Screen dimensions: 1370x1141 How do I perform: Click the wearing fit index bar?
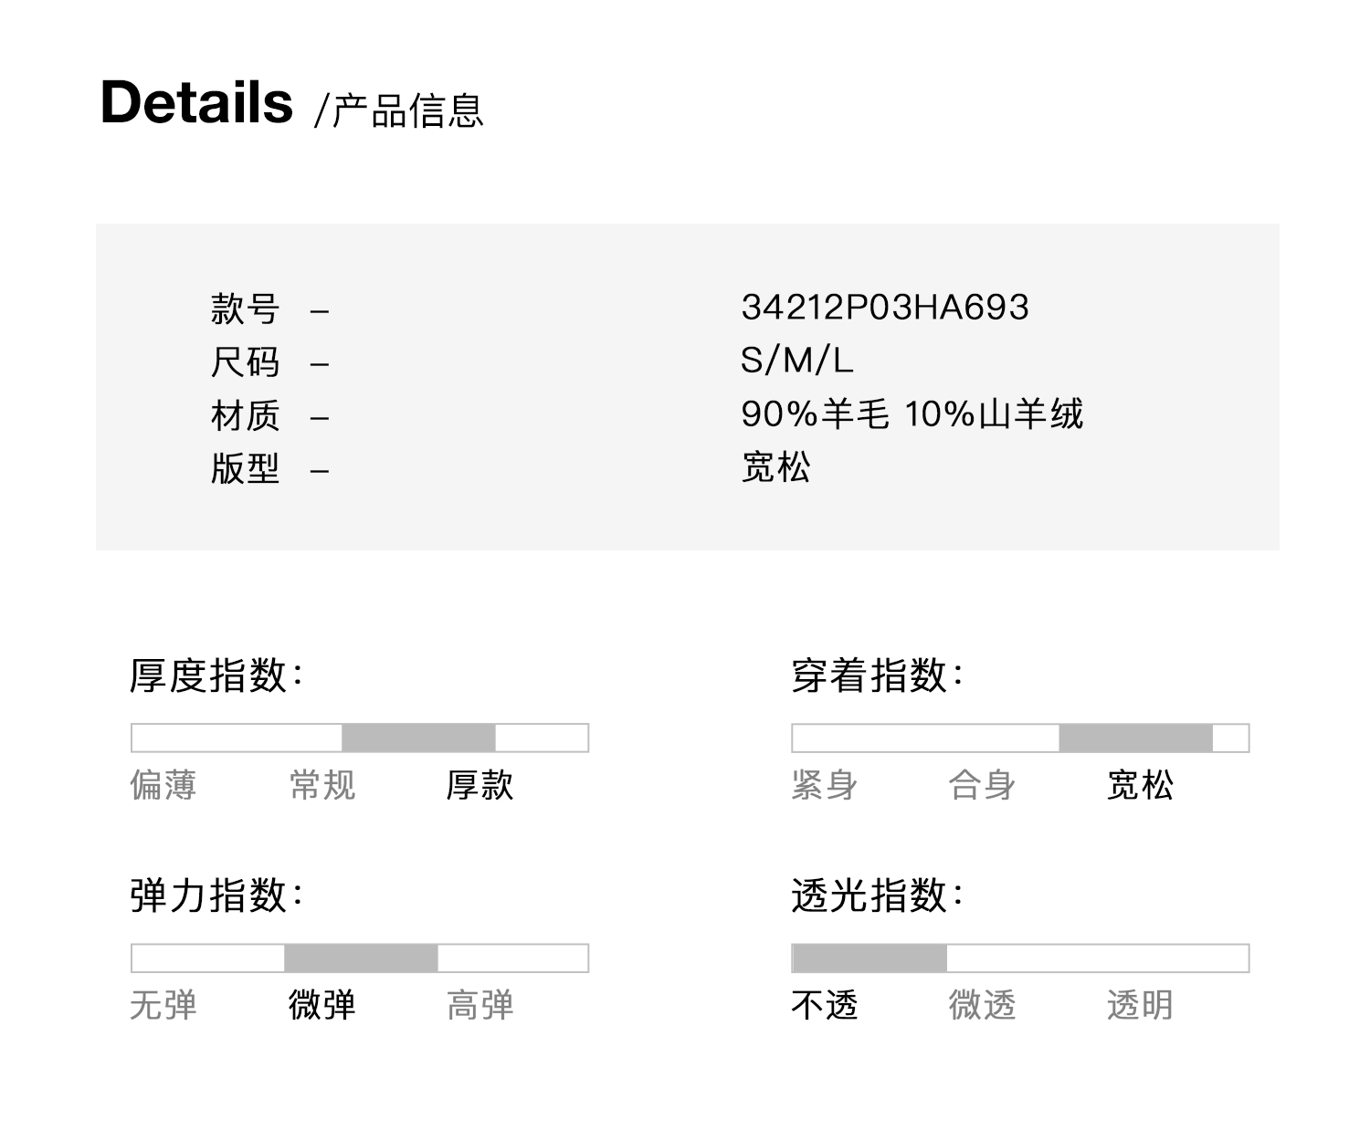(1135, 738)
